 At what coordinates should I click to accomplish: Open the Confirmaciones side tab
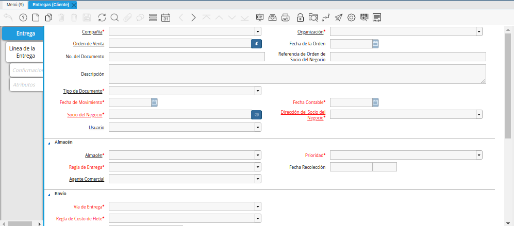(27, 70)
